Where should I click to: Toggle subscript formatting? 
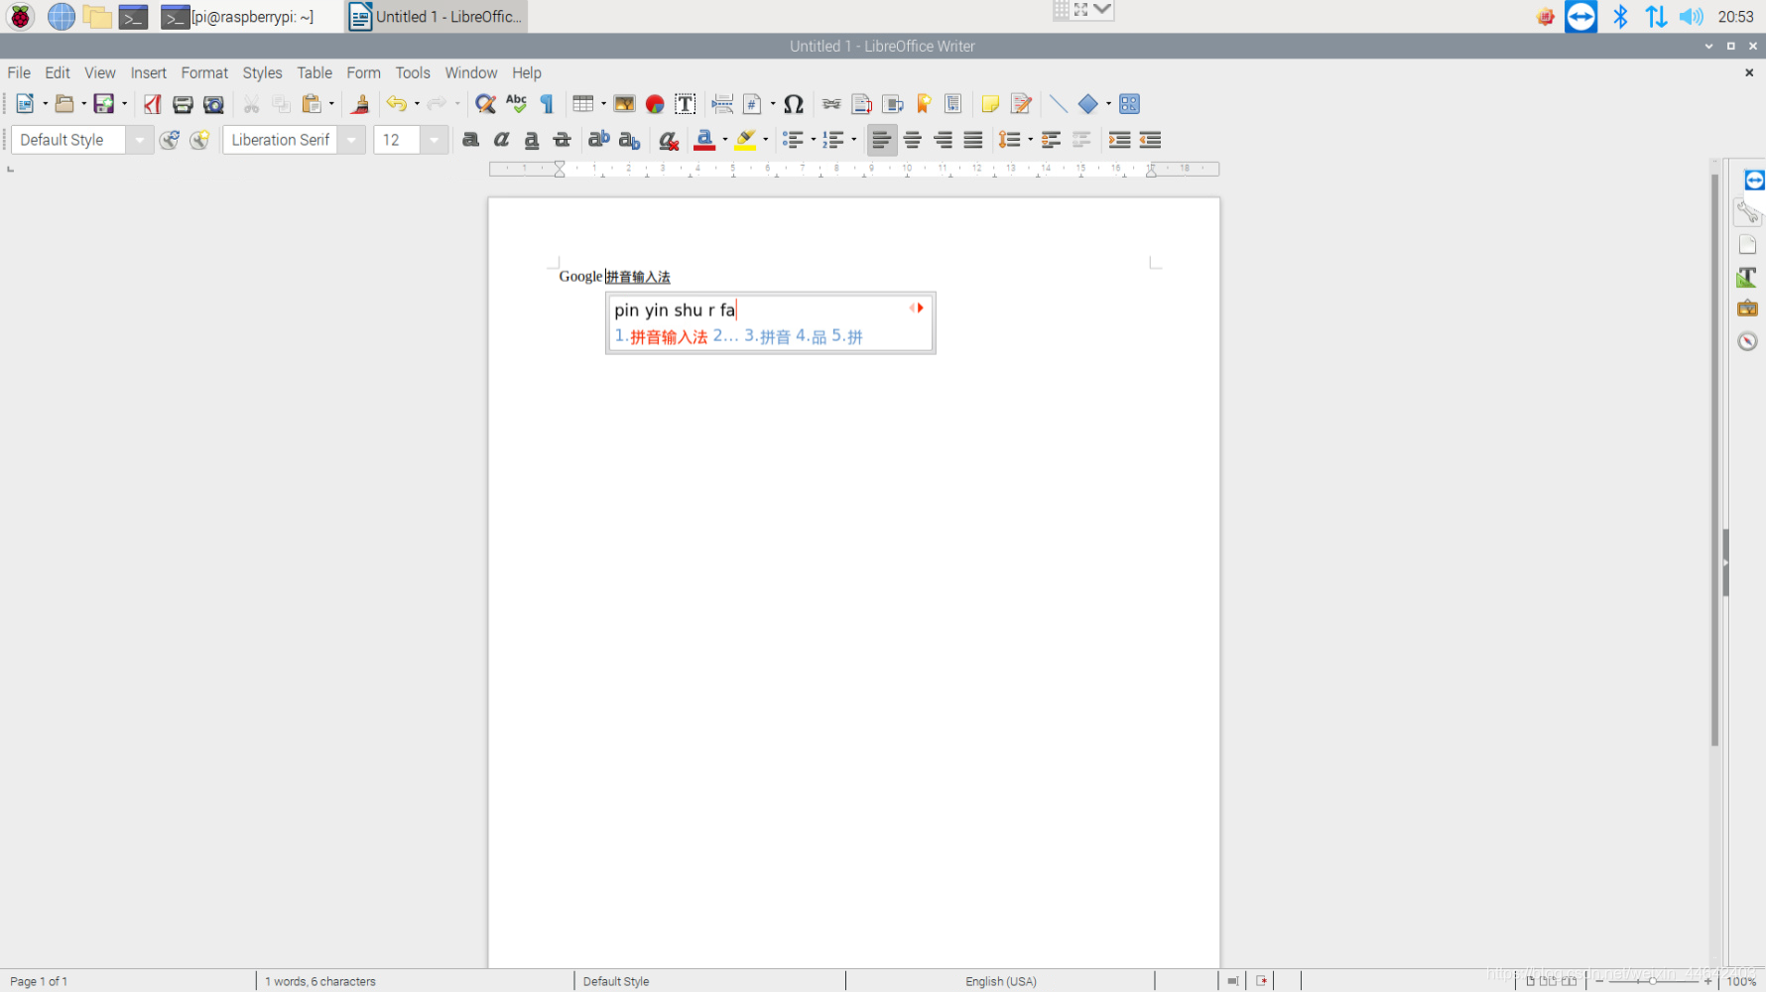(630, 140)
